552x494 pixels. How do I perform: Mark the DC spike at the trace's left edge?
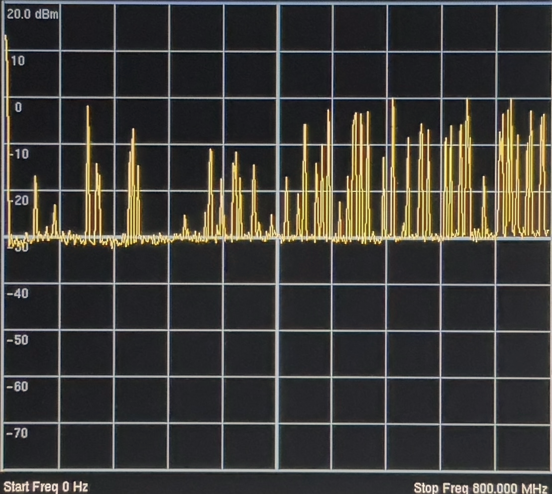(6, 38)
